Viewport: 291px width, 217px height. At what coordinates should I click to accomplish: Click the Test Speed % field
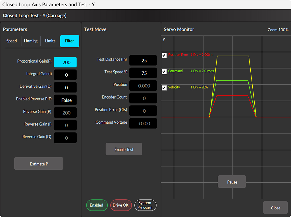pyautogui.click(x=143, y=73)
